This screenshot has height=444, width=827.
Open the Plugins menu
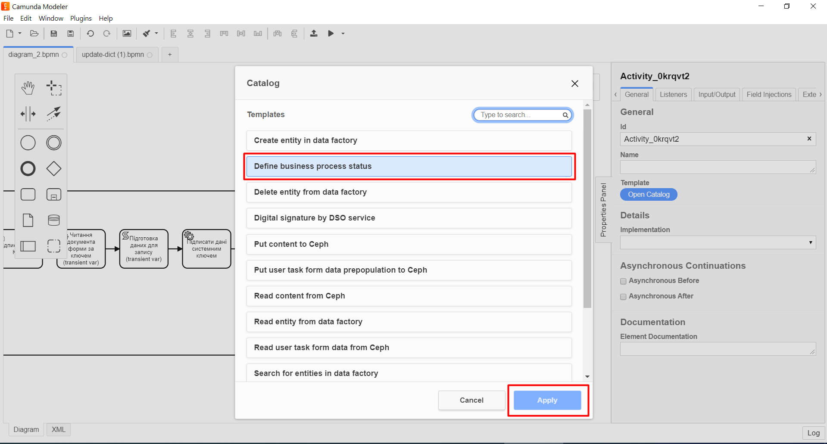point(81,18)
